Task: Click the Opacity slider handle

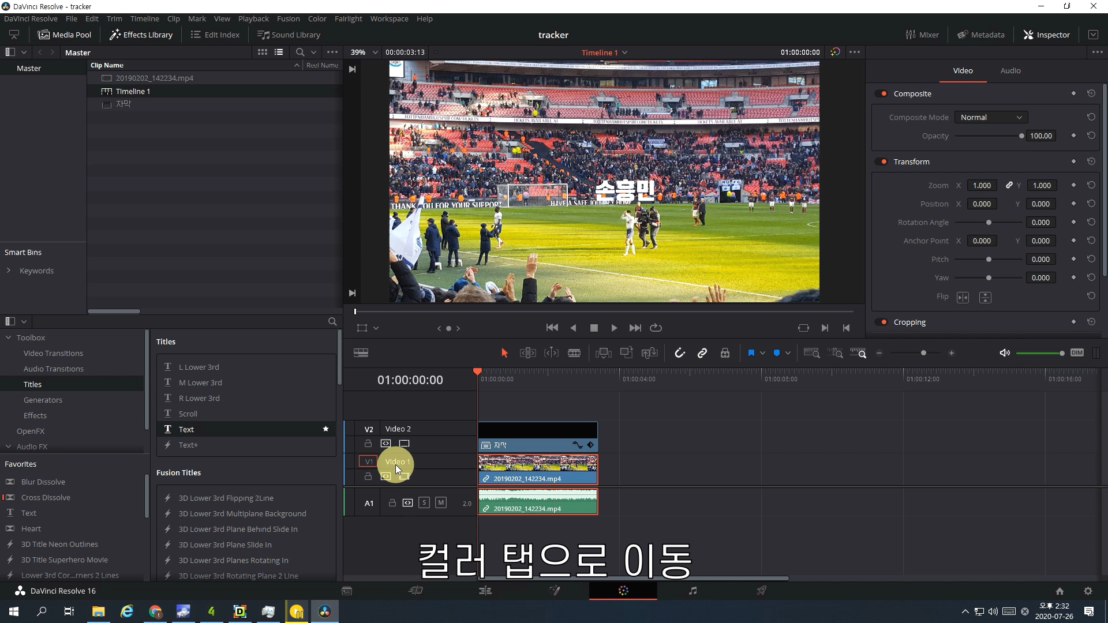Action: click(x=1021, y=136)
